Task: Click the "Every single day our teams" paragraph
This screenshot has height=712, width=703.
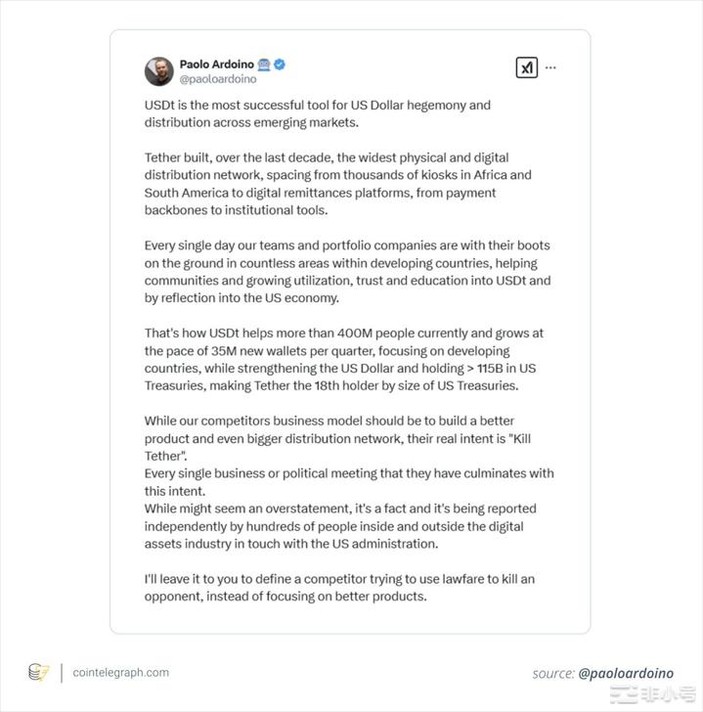Action: [x=348, y=272]
